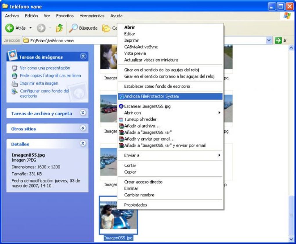This screenshot has height=244, width=296.
Task: Select CABviaActiveSync context menu entry
Action: coord(170,47)
